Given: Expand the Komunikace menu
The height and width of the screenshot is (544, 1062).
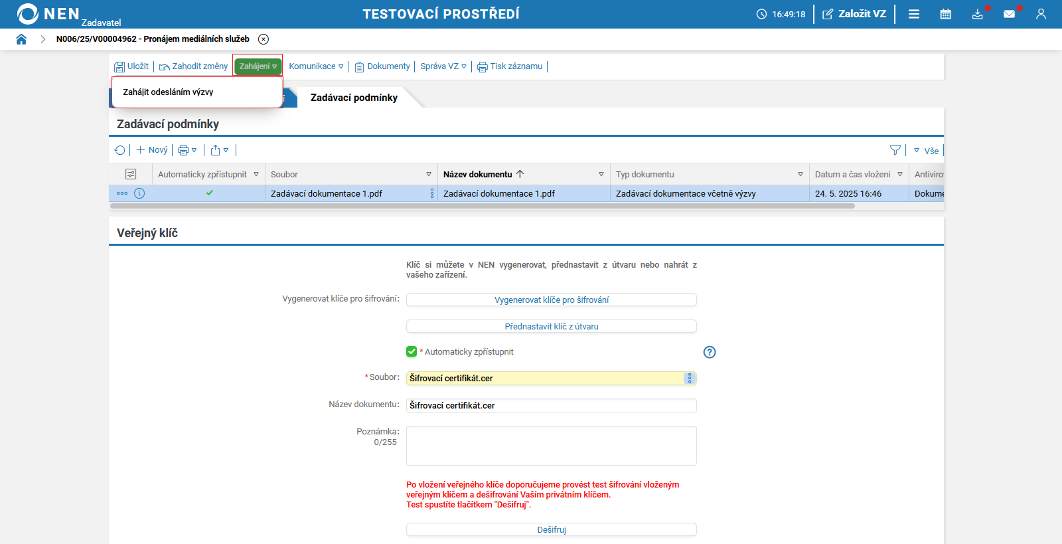Looking at the screenshot, I should coord(316,66).
